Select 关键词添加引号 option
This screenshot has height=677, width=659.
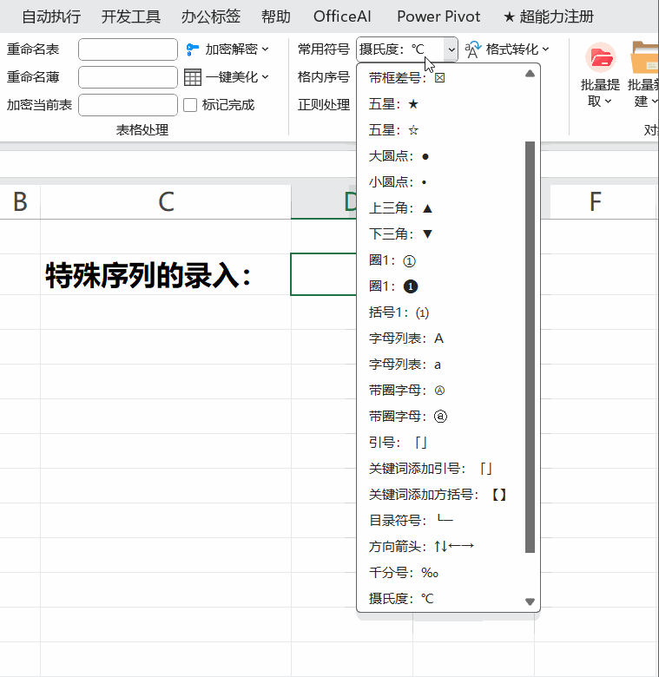click(x=440, y=469)
